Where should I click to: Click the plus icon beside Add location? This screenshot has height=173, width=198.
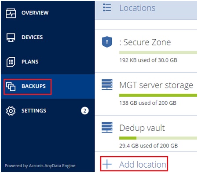(107, 164)
